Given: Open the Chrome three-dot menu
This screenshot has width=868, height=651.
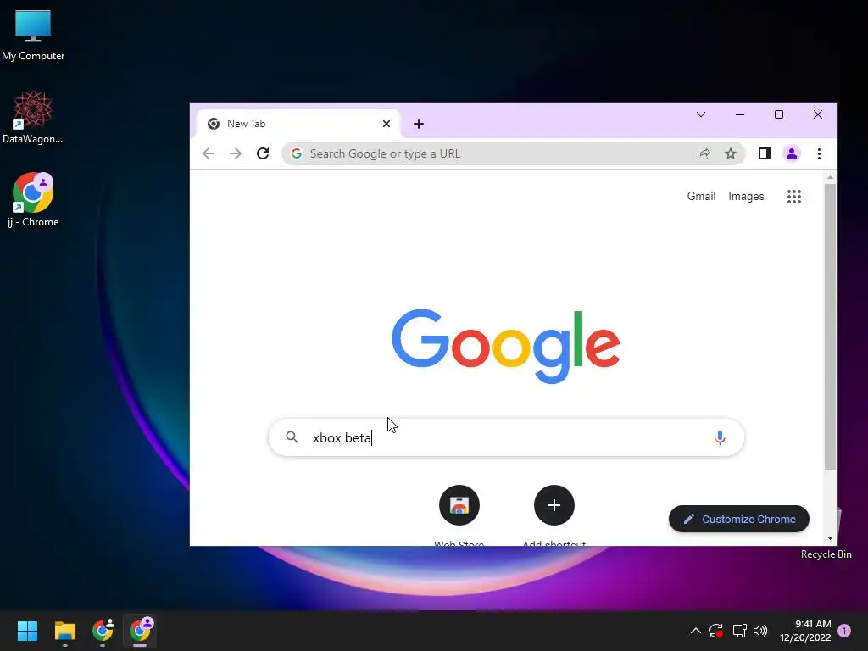Looking at the screenshot, I should [820, 153].
